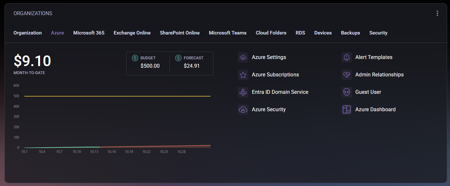Click the Alert Templates bell icon

pyautogui.click(x=346, y=57)
